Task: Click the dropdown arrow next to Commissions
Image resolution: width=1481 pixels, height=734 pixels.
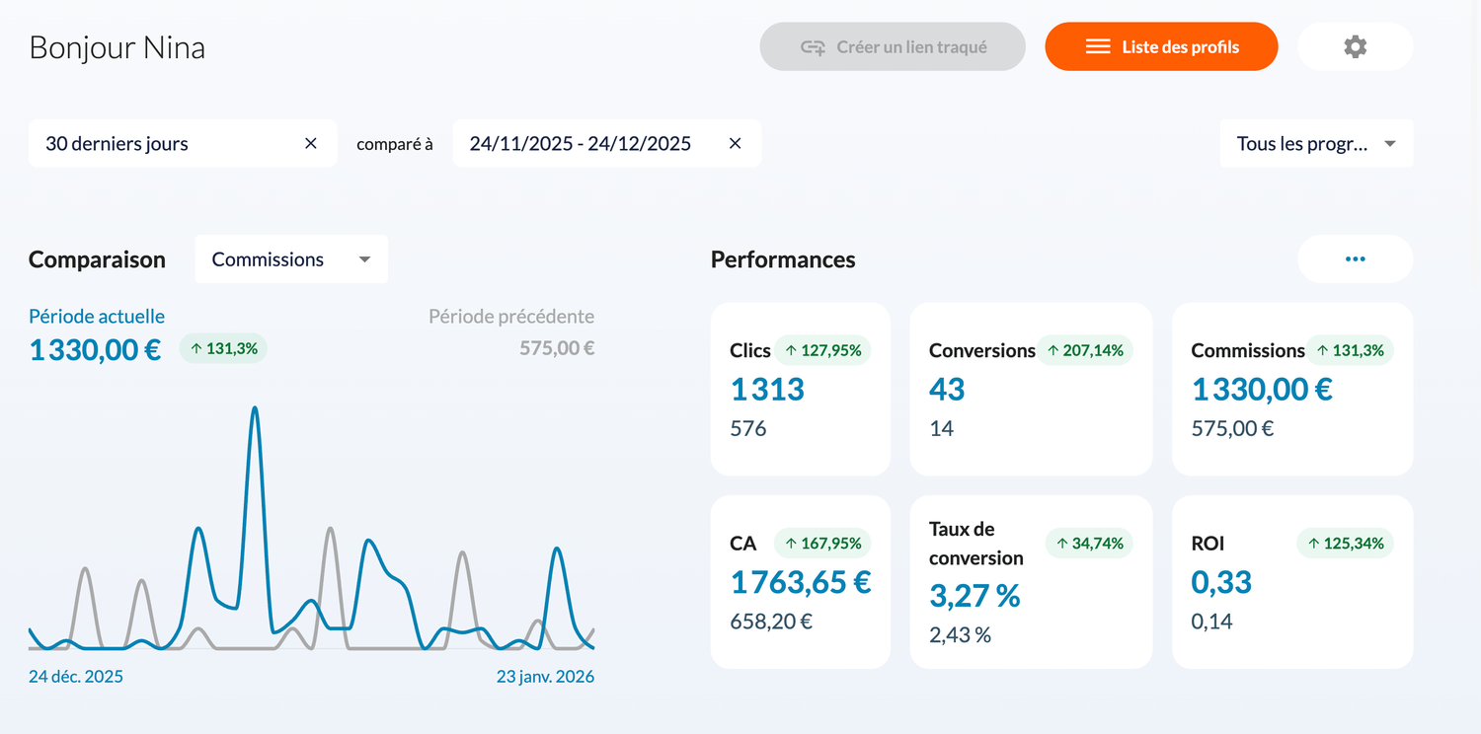Action: (x=364, y=259)
